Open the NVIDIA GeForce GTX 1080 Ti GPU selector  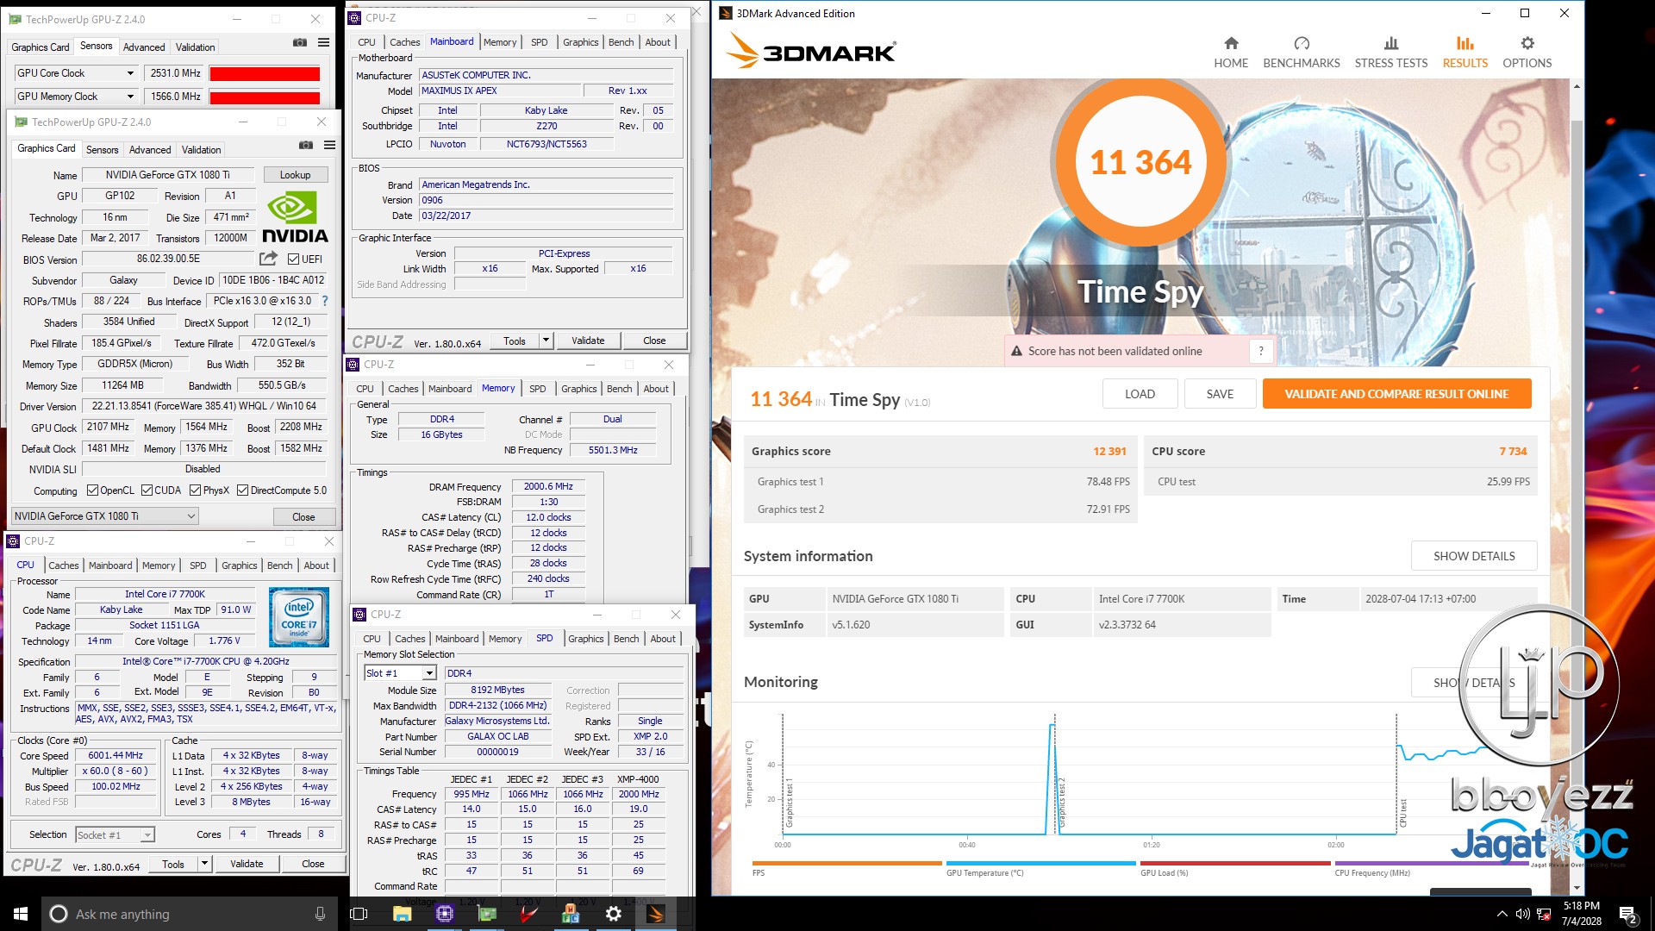[105, 516]
